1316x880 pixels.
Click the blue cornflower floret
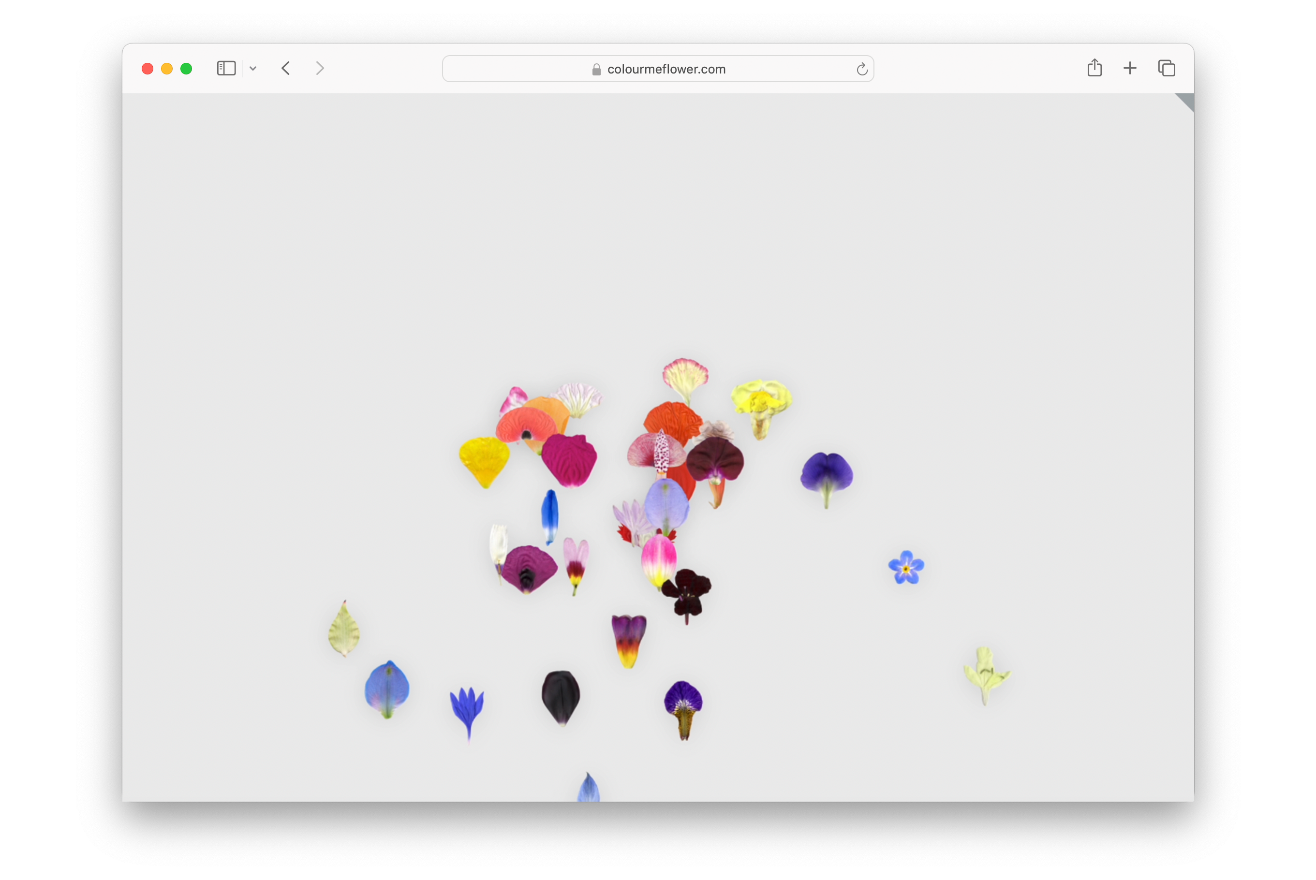click(467, 708)
